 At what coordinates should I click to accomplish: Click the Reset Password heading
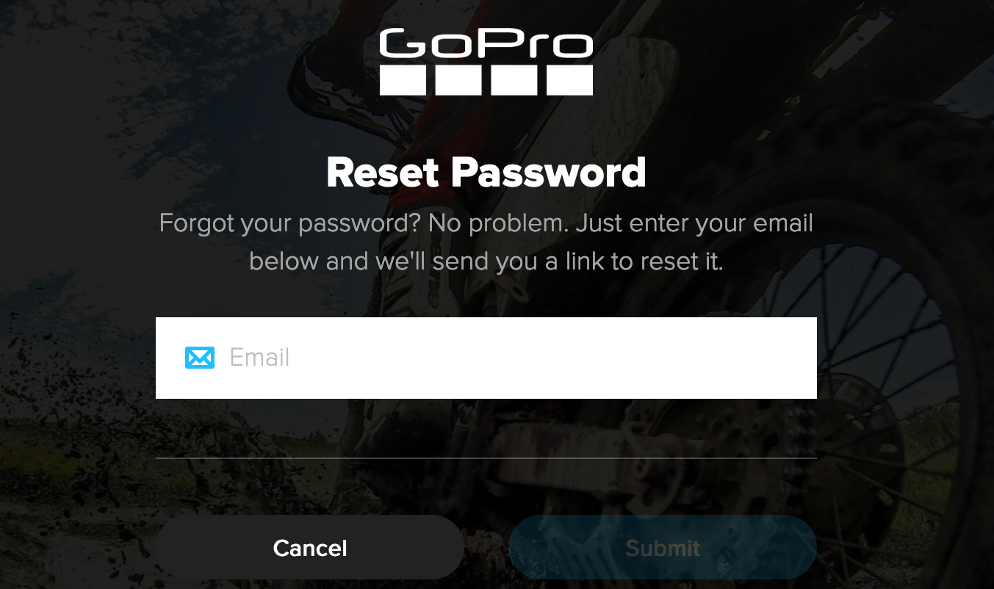pyautogui.click(x=486, y=172)
